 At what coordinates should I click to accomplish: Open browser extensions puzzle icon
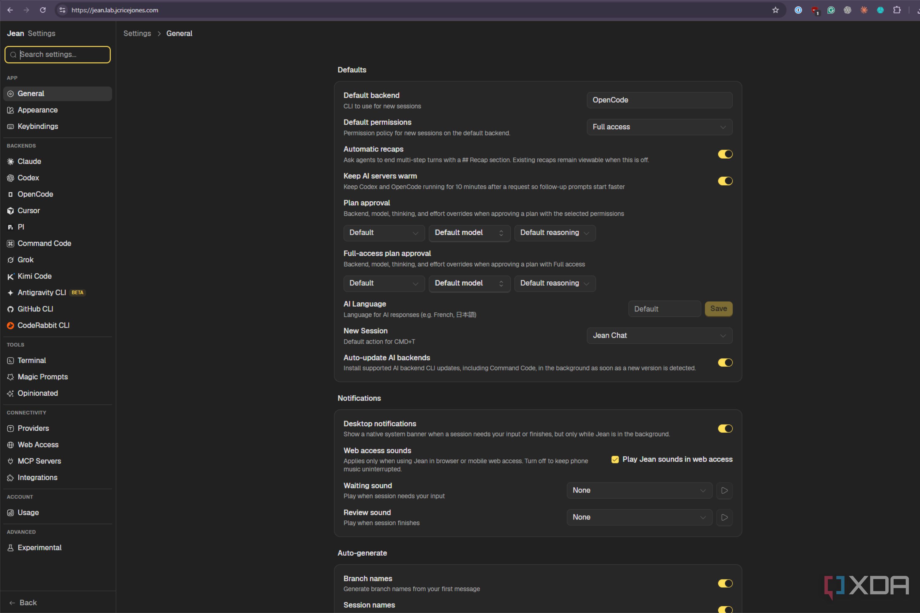tap(897, 10)
